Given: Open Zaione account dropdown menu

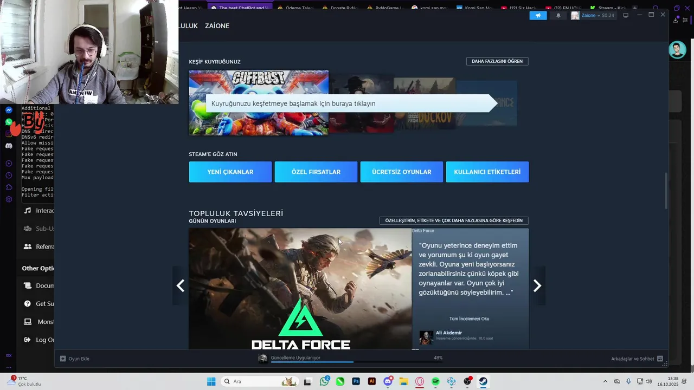Looking at the screenshot, I should 593,15.
